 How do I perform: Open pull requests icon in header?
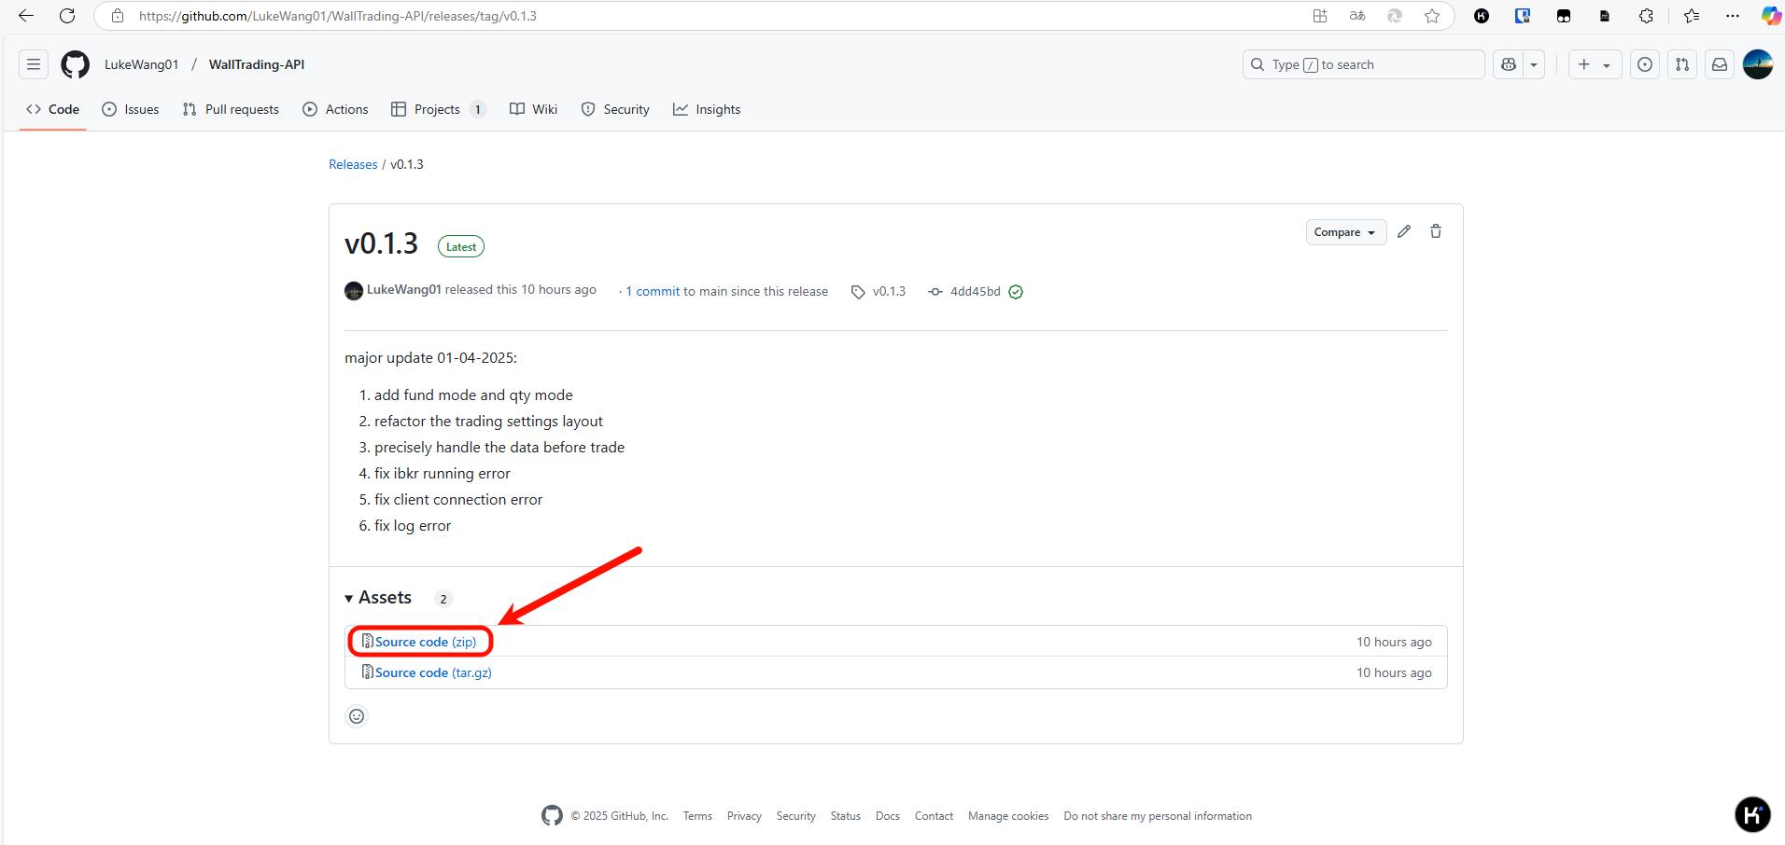pos(1682,64)
